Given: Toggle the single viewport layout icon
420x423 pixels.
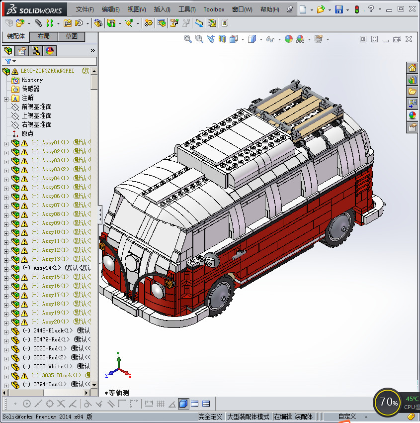Looking at the screenshot, I should coord(194,404).
